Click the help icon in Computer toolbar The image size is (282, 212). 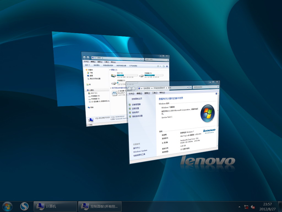click(167, 66)
